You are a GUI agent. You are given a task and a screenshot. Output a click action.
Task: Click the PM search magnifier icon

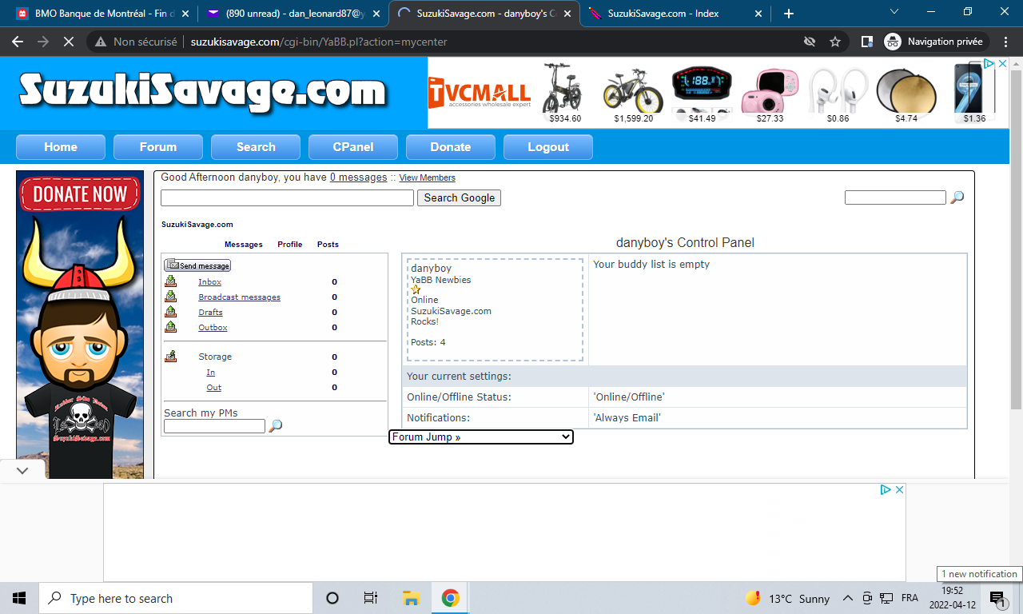tap(276, 426)
